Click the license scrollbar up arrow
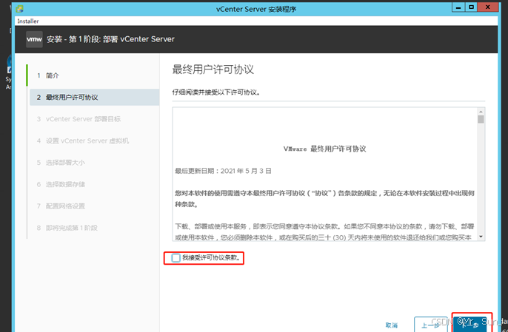Viewport: 508px width, 332px height. click(x=481, y=112)
